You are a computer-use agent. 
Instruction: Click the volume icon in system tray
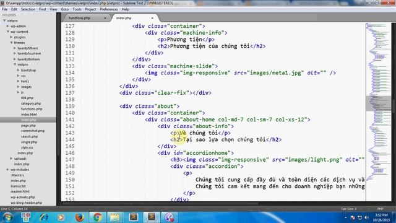(x=367, y=217)
